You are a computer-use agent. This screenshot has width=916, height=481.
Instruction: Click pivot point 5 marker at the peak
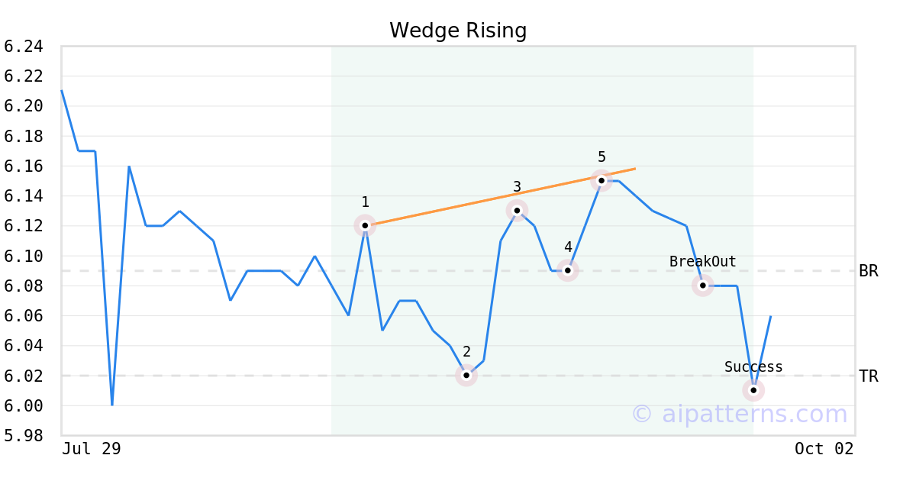tap(602, 181)
